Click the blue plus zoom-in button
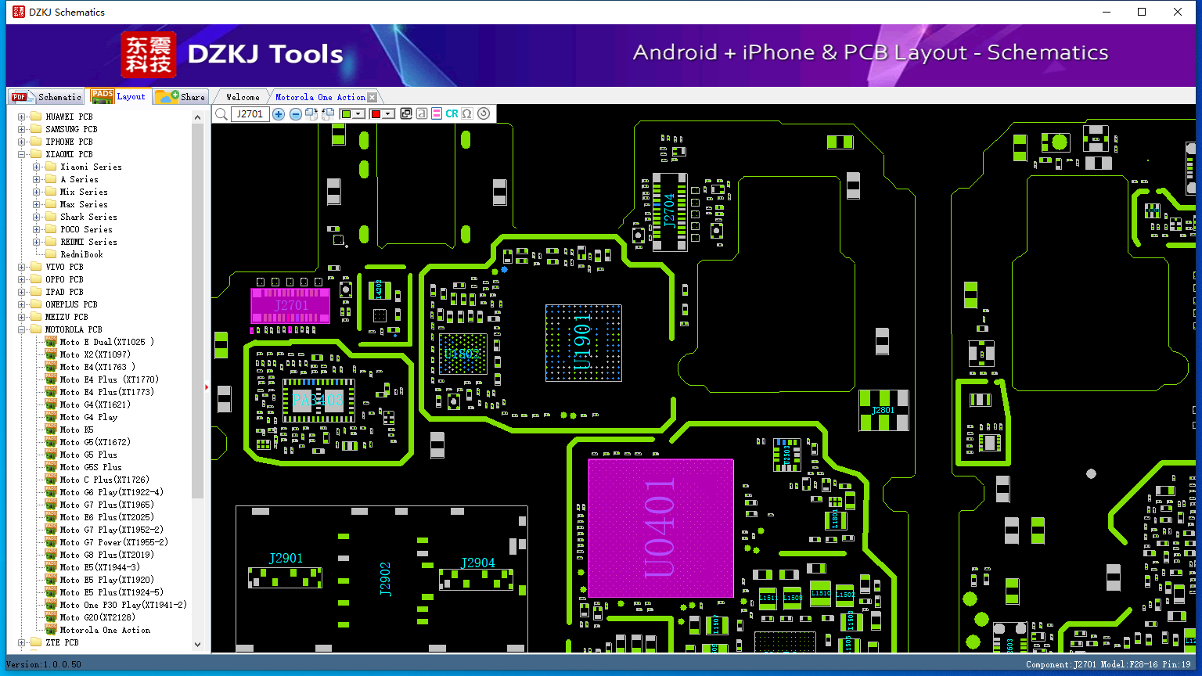The width and height of the screenshot is (1202, 676). click(x=279, y=114)
